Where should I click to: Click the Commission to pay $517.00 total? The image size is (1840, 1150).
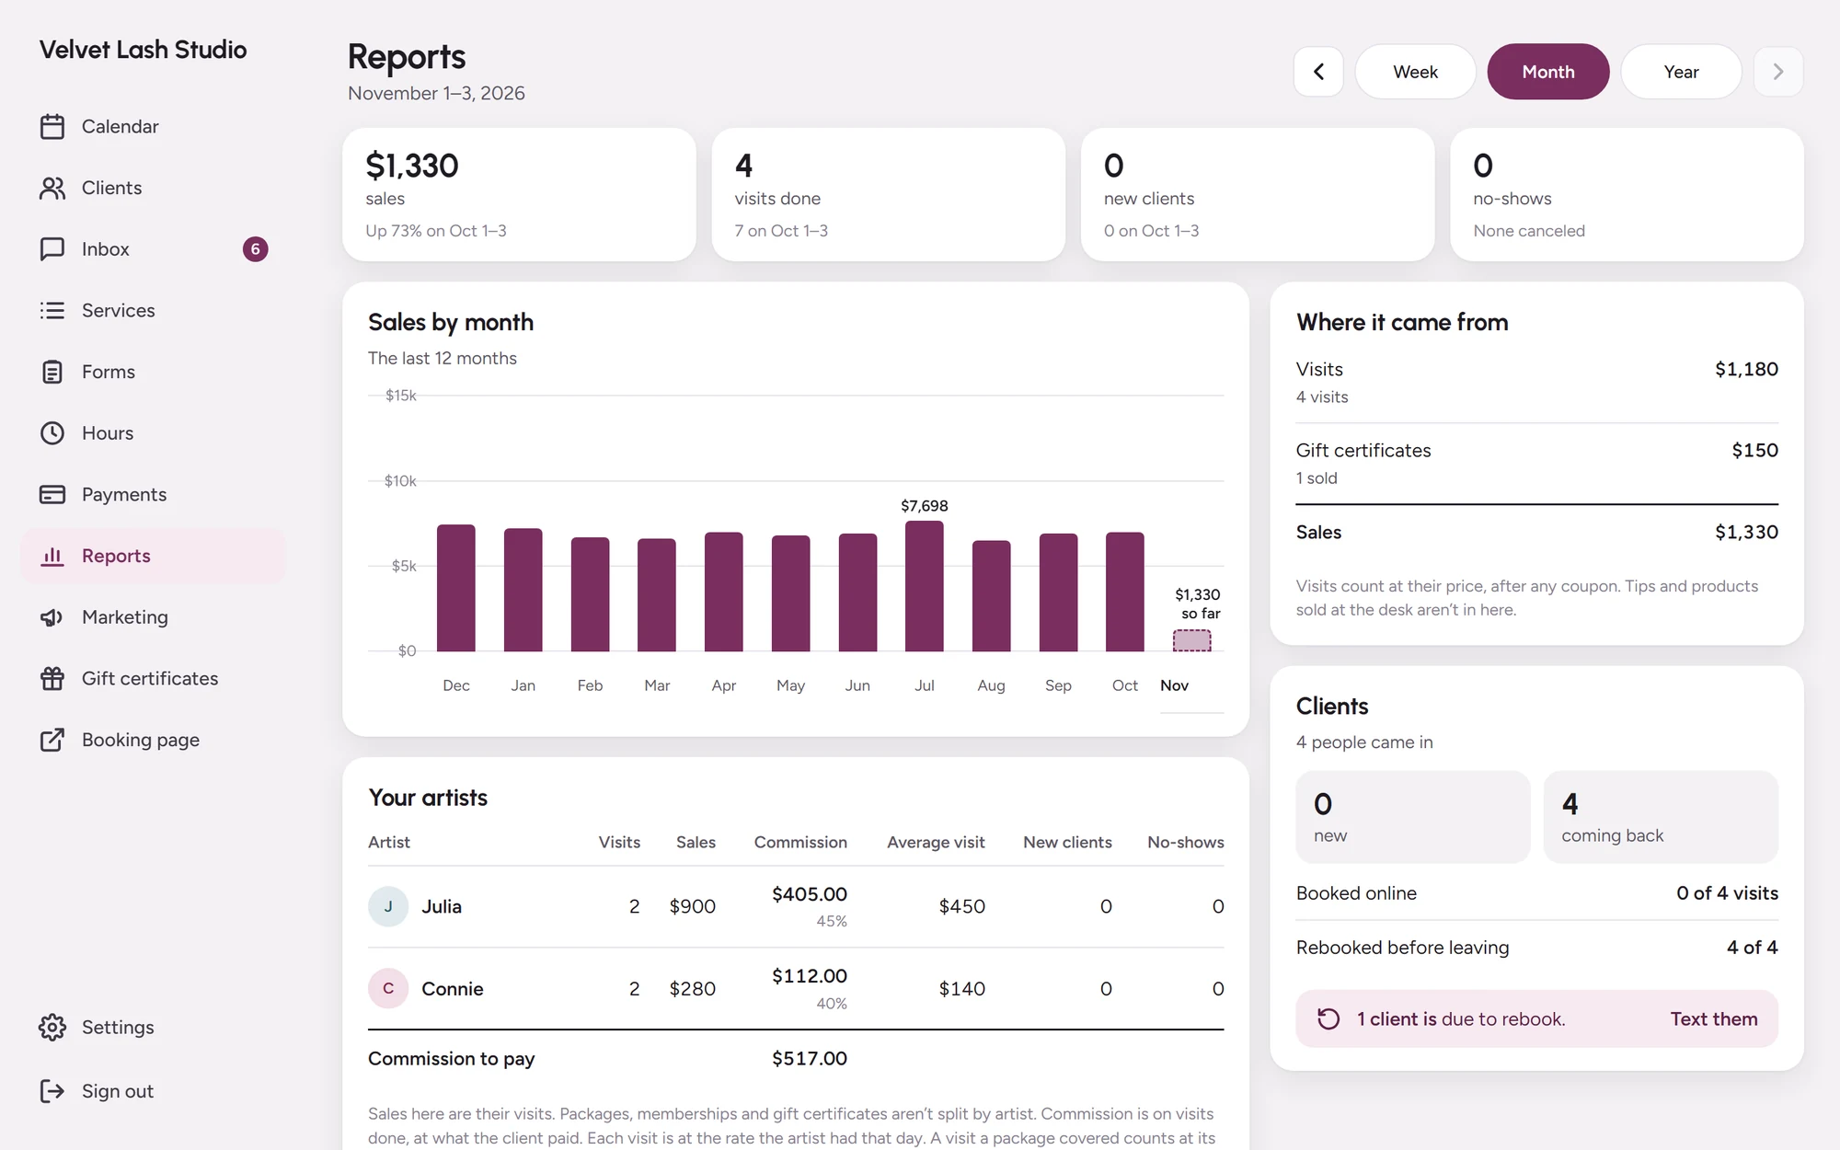[810, 1058]
